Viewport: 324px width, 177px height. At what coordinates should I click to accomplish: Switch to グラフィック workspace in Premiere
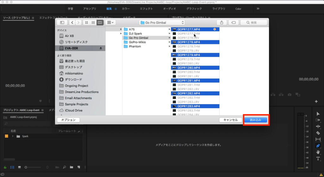click(x=194, y=9)
